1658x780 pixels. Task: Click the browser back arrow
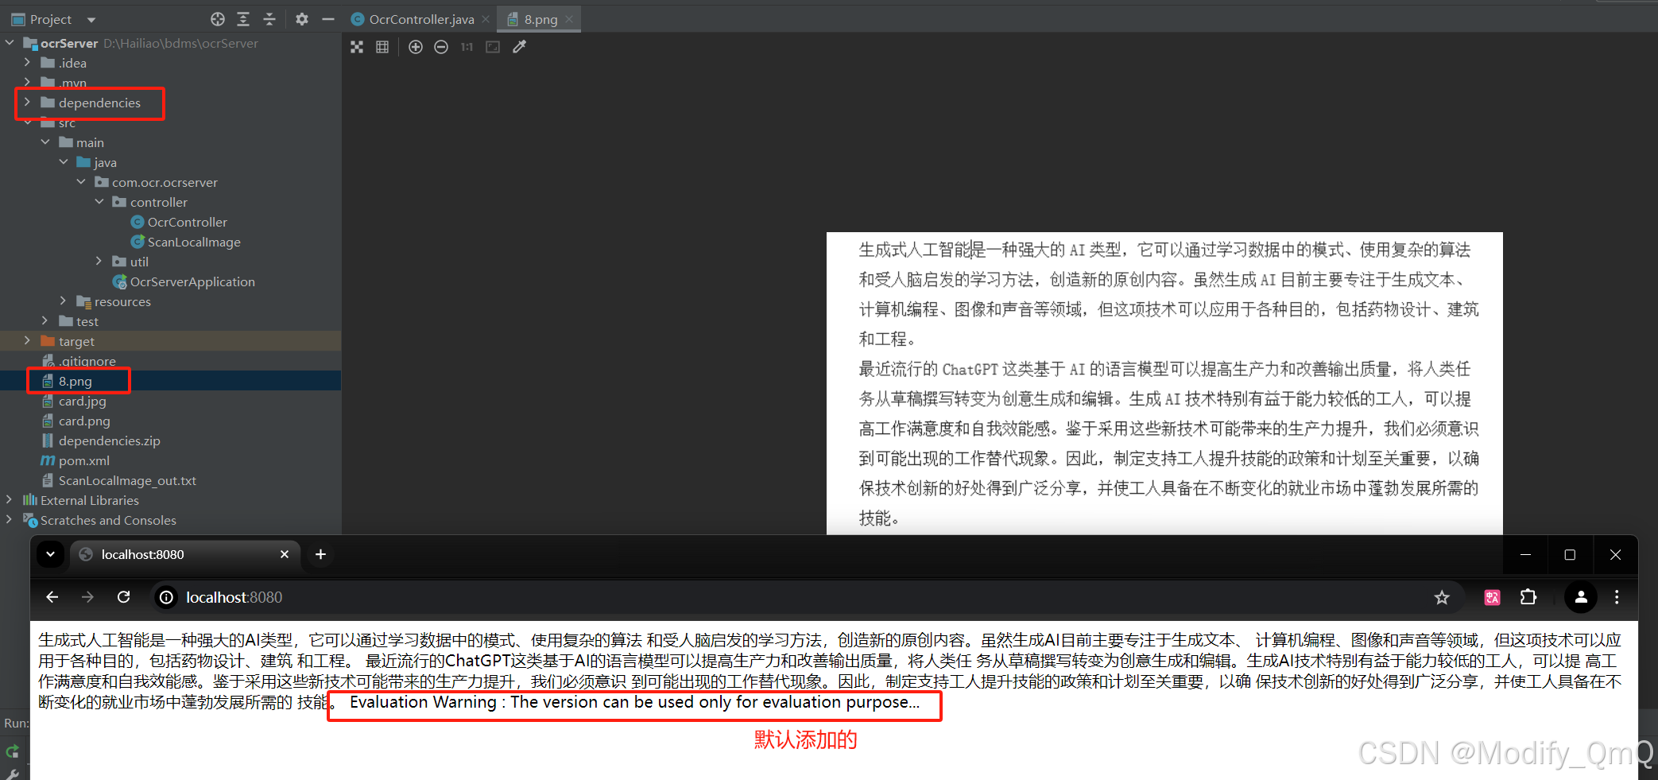52,597
